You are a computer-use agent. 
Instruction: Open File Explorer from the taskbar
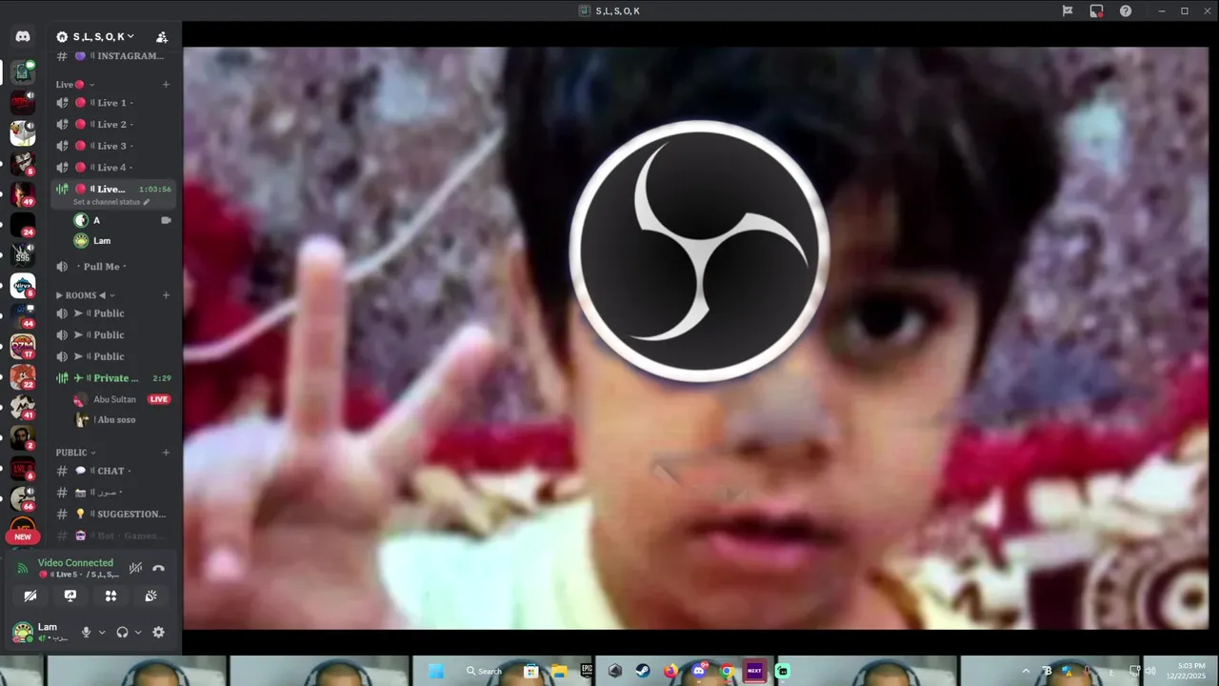pyautogui.click(x=559, y=671)
